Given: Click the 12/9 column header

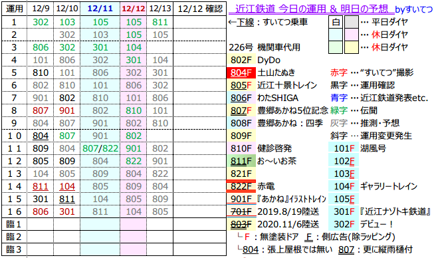Looking at the screenshot, I should [x=41, y=9].
